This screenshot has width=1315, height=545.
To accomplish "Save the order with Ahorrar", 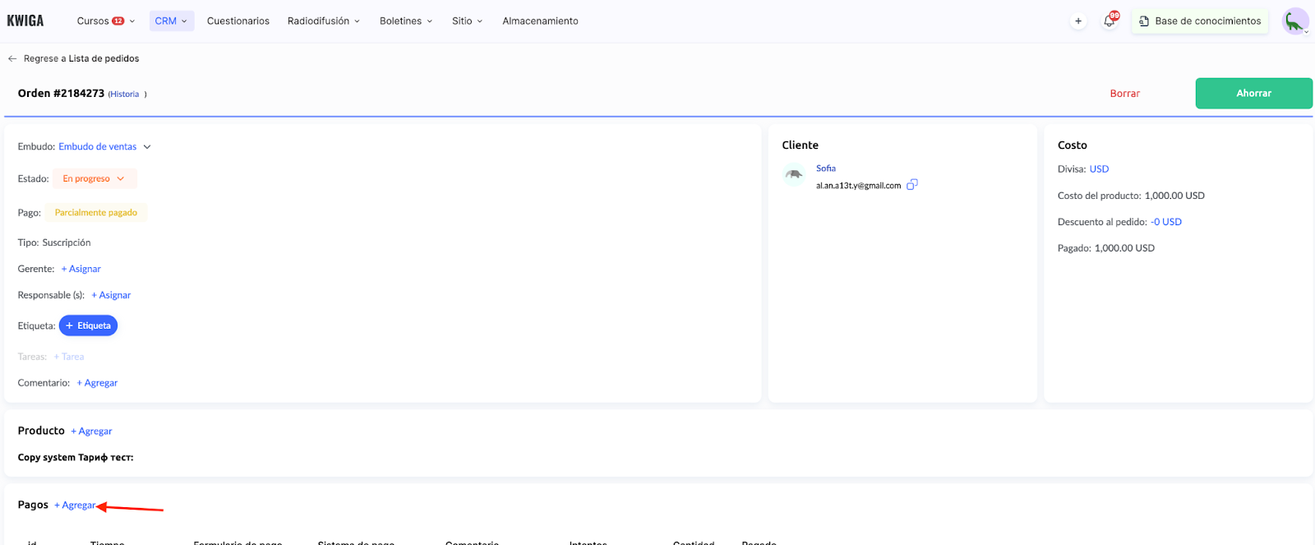I will pos(1254,94).
